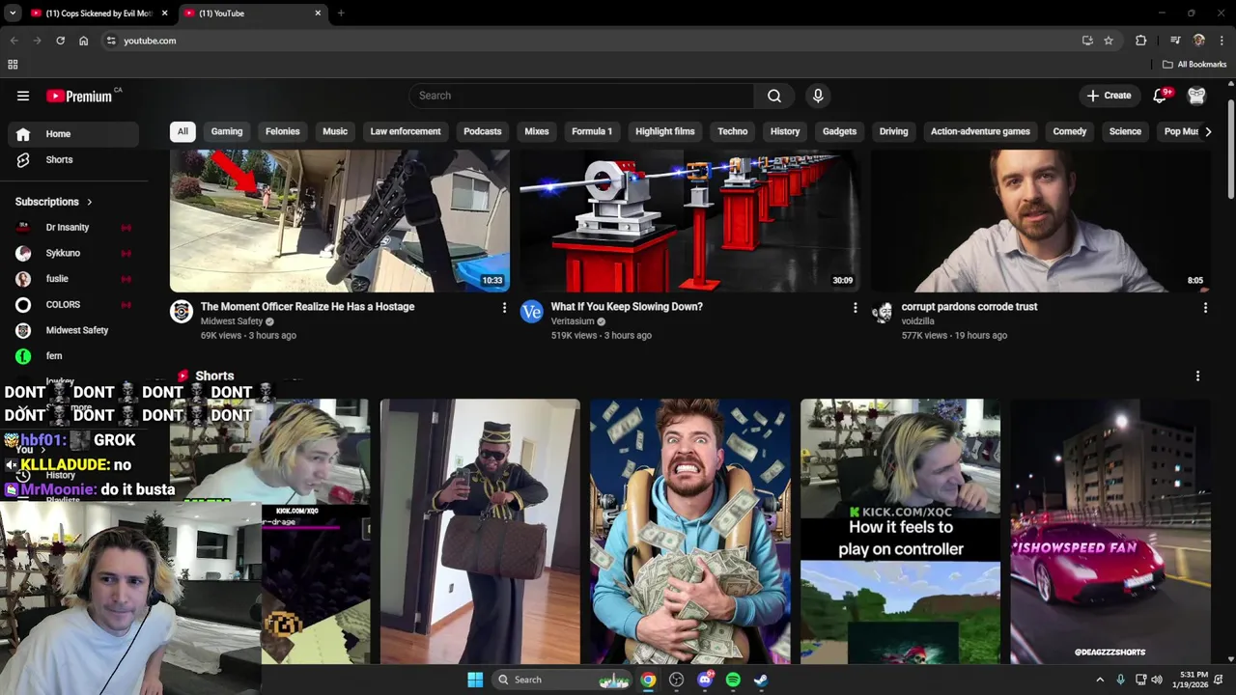
Task: Start voice search with the microphone
Action: 818,96
